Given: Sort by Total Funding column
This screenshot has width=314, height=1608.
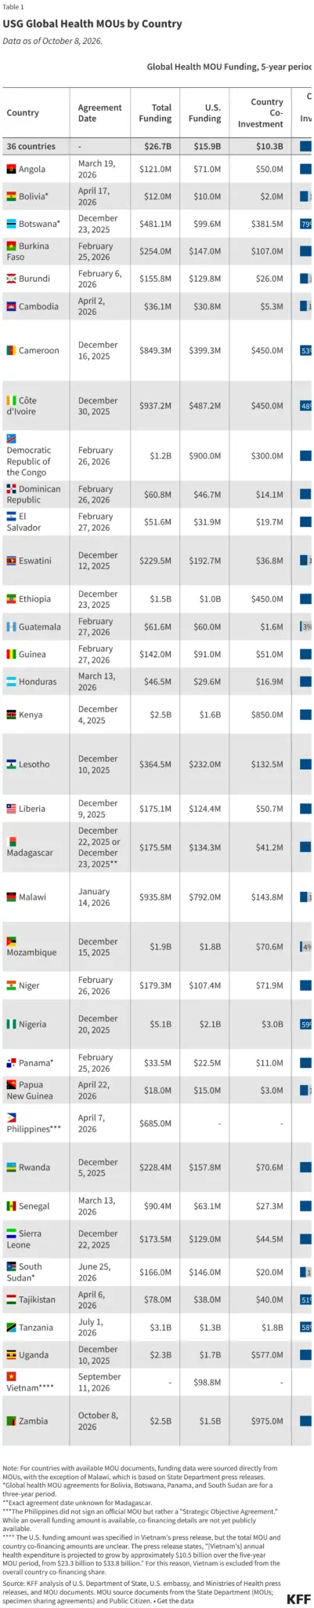Looking at the screenshot, I should click(156, 113).
